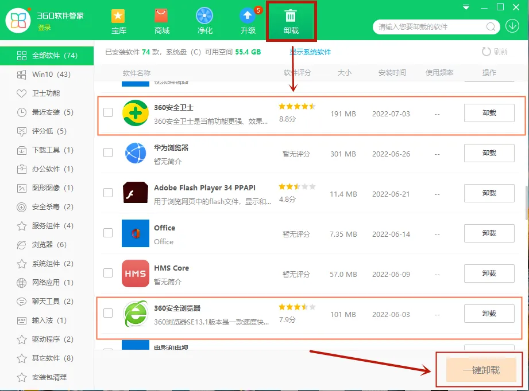Select 图形图像 (1) category

click(x=47, y=188)
